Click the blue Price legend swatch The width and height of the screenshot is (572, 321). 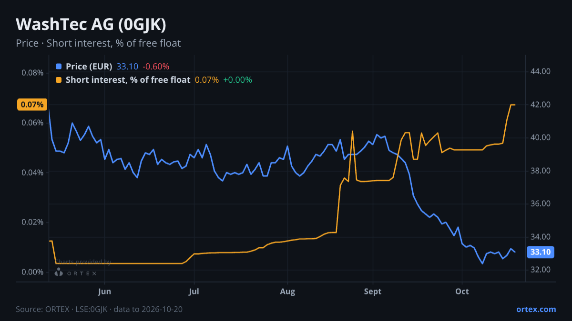click(x=59, y=67)
